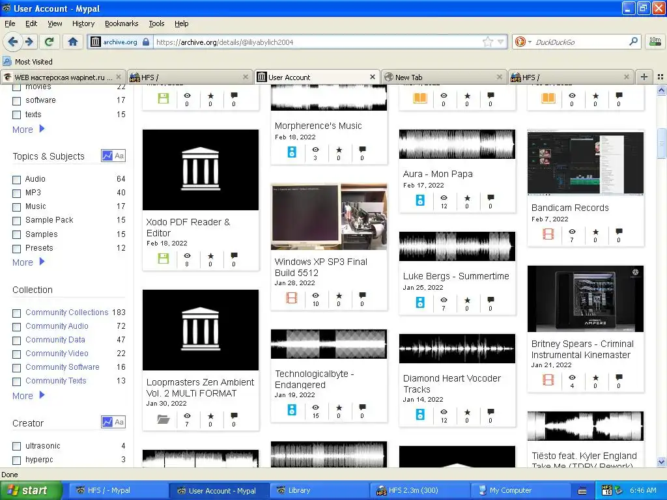The image size is (667, 500).
Task: Open the browser home page icon
Action: tap(73, 42)
